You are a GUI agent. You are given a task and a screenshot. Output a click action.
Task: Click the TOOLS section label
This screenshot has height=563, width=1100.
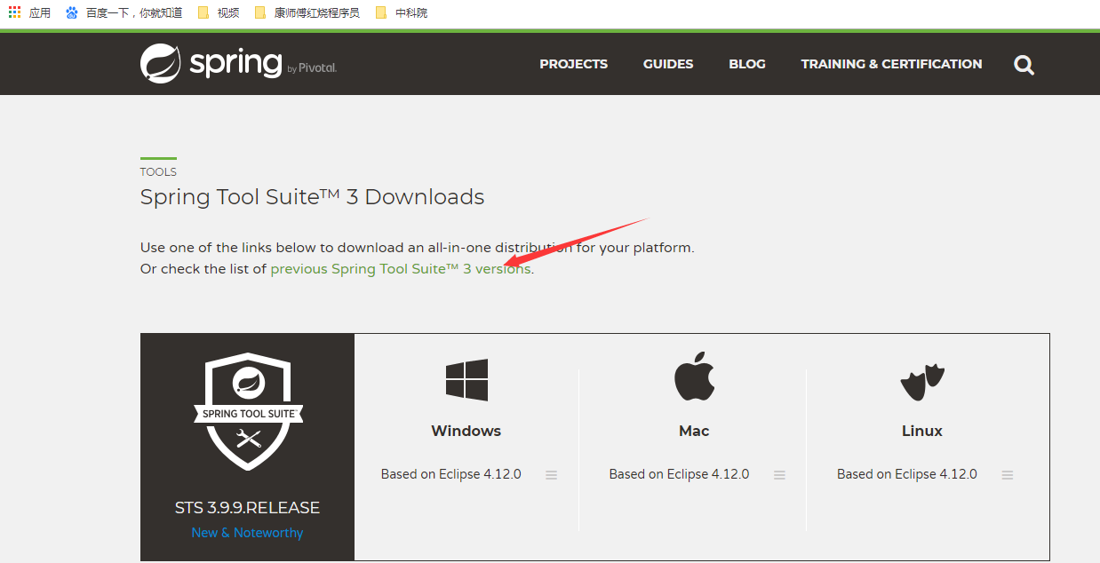click(x=158, y=172)
